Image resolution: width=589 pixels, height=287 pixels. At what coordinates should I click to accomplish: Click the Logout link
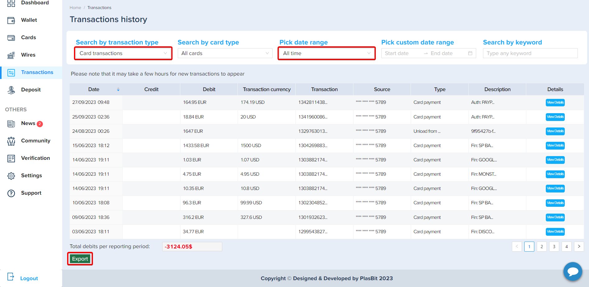[29, 278]
